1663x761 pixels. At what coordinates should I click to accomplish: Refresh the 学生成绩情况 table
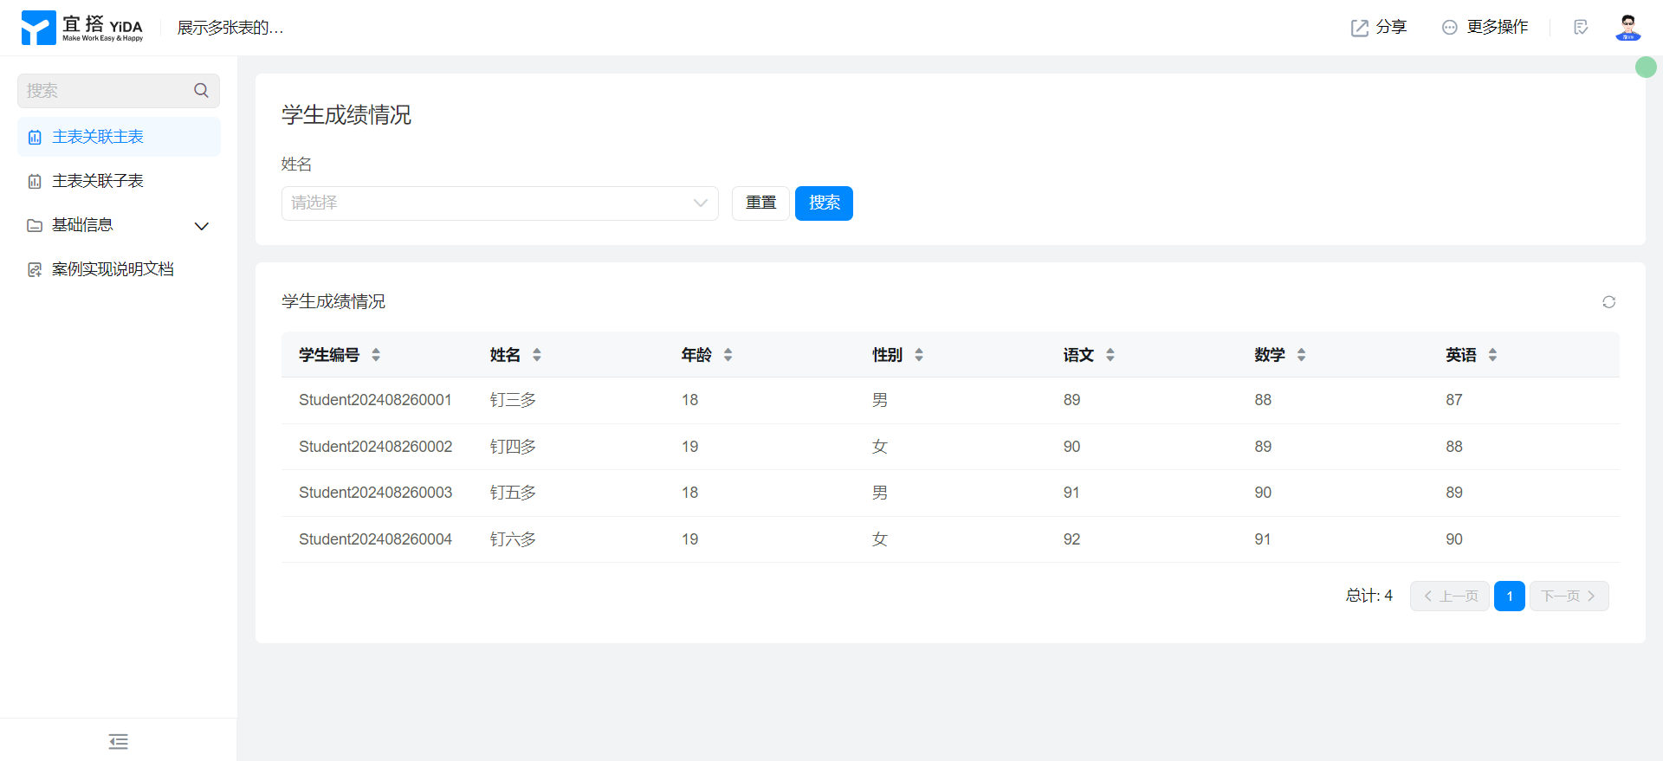1608,302
